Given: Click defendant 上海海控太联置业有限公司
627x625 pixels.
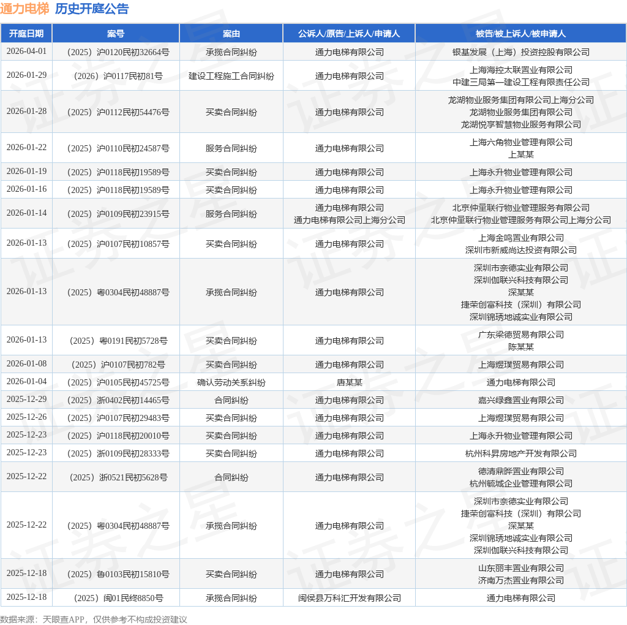Looking at the screenshot, I should (520, 70).
